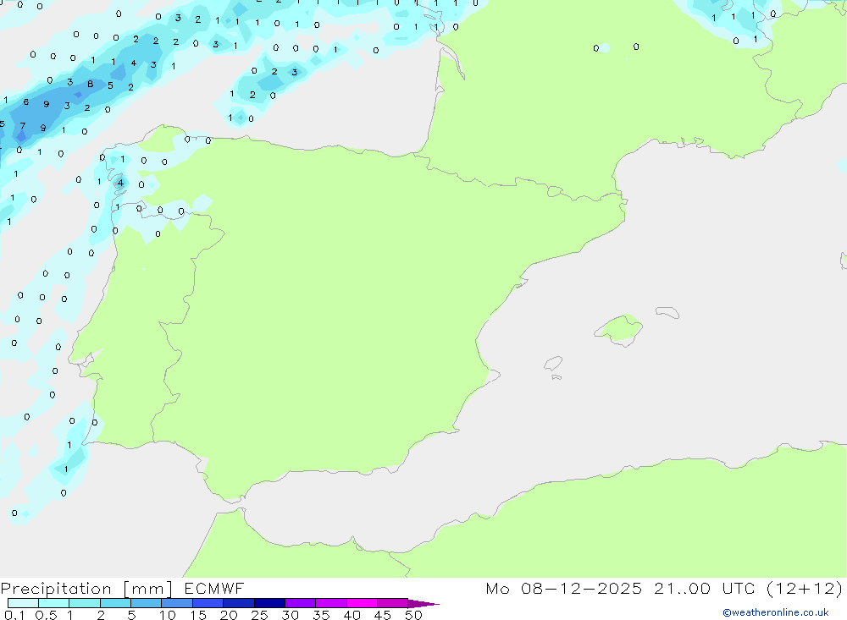This screenshot has height=620, width=847.
Task: Click Menorca island on the map
Action: coord(667,313)
